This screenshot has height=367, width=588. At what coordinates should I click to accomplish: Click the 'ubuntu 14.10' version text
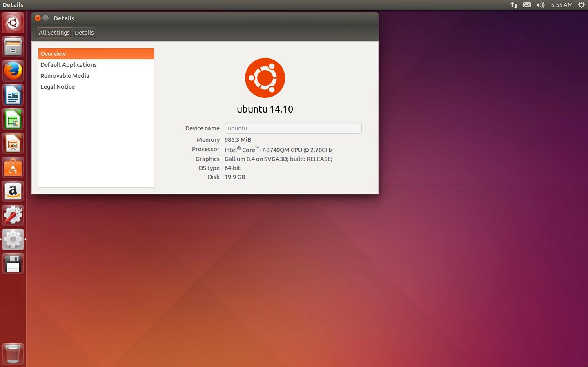pyautogui.click(x=265, y=109)
